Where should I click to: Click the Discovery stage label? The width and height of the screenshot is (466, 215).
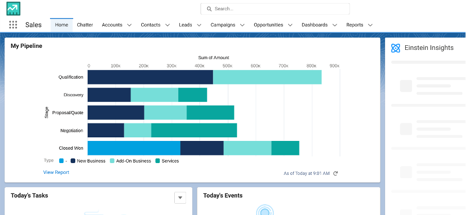click(x=73, y=95)
